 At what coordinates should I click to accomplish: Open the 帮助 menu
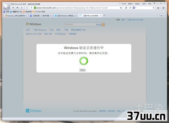coord(150,4)
